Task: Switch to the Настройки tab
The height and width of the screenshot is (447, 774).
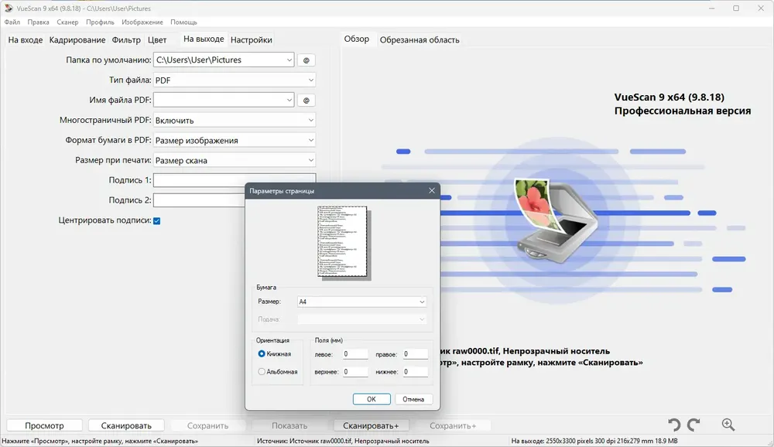Action: pos(251,39)
